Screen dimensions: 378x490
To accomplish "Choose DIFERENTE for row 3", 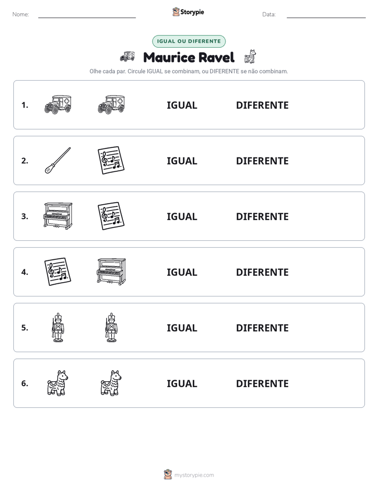I will [262, 216].
